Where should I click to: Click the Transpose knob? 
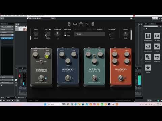[x=57, y=34]
